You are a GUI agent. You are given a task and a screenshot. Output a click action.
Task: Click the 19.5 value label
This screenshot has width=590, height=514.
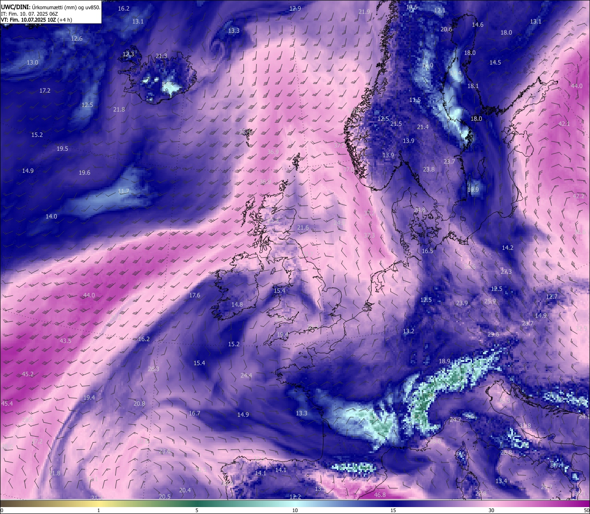pos(62,148)
